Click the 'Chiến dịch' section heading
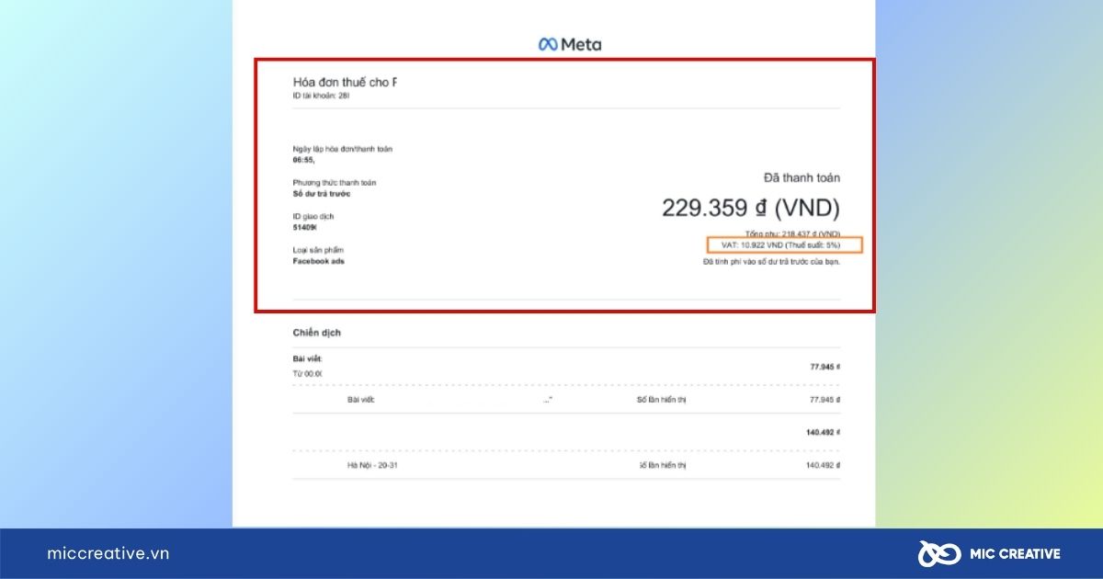1103x579 pixels. click(317, 333)
